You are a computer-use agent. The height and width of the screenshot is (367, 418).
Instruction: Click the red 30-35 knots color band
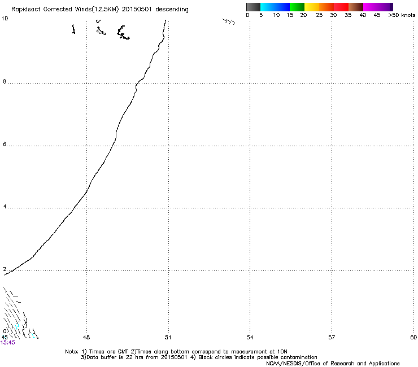[x=341, y=7]
